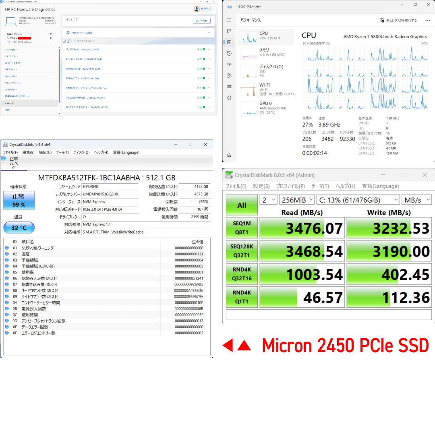Open テーマ(T) menu in CrystalDiskInfo

coord(62,152)
